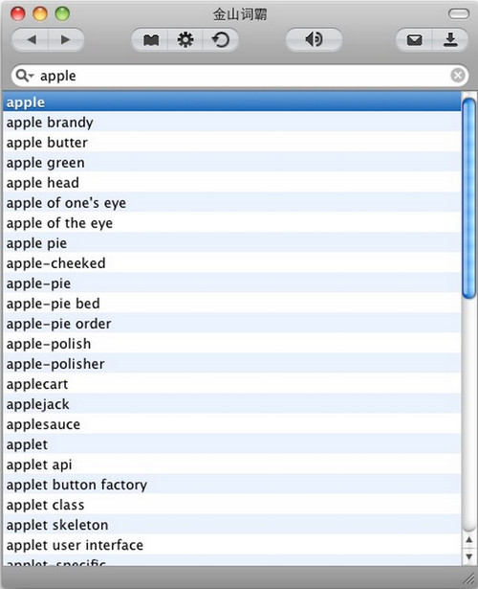
Task: Open the dictionary book icon
Action: click(150, 39)
